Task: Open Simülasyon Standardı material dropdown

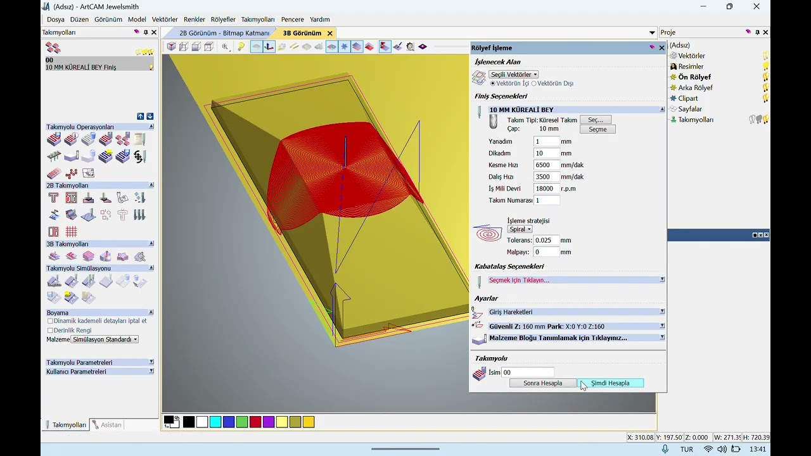Action: (x=105, y=339)
